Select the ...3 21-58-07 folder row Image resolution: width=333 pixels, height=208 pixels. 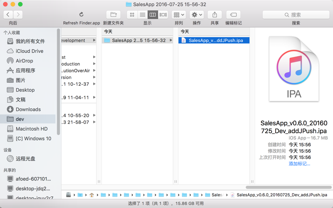tap(79, 122)
